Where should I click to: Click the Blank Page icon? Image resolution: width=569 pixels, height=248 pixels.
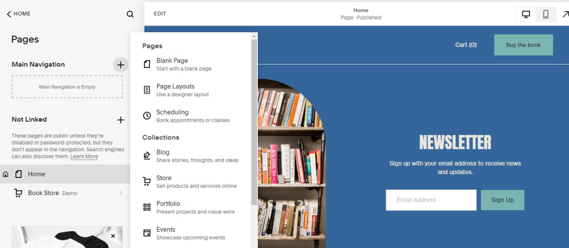tap(147, 65)
